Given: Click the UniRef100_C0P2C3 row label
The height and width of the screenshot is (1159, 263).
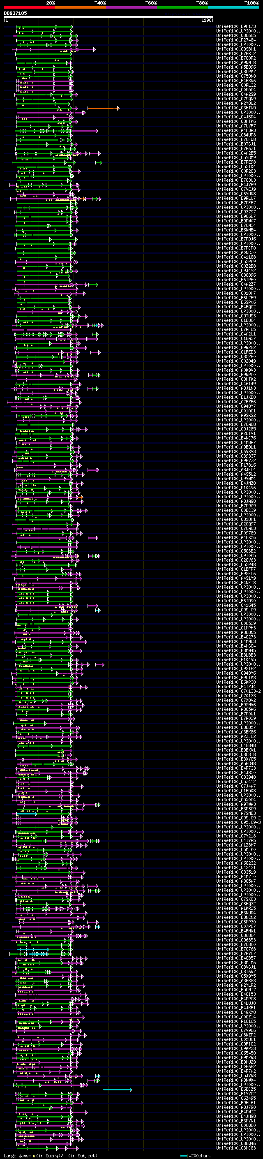Looking at the screenshot, I should tap(236, 171).
